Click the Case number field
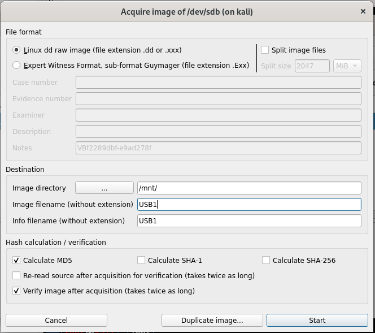This screenshot has height=333, width=375. 218,83
